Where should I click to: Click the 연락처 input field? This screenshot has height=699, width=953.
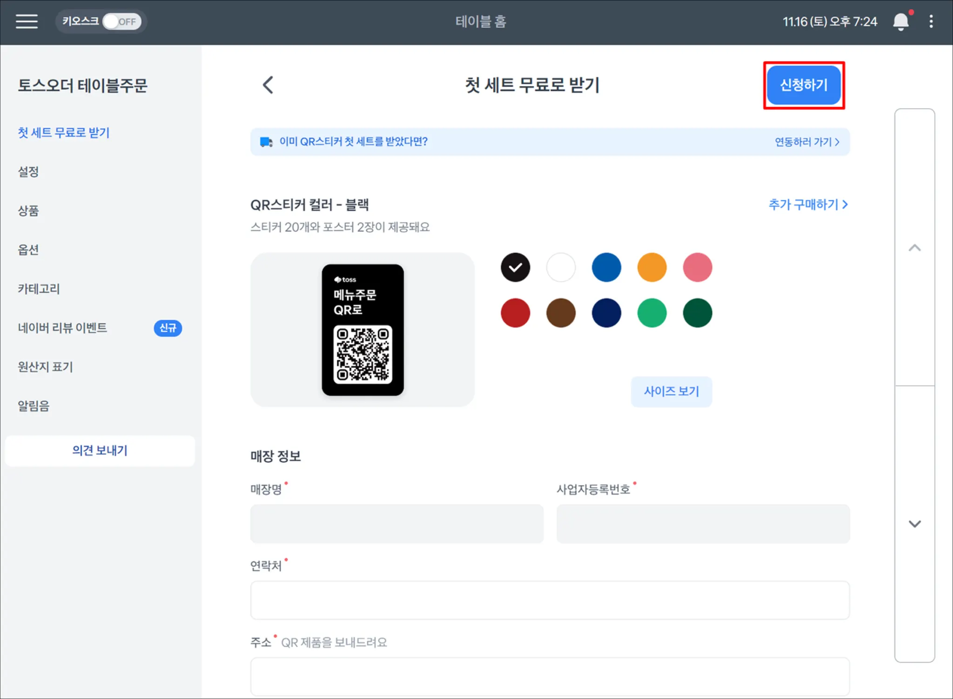click(x=550, y=600)
